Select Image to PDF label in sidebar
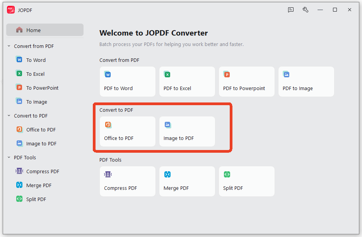 [x=41, y=144]
